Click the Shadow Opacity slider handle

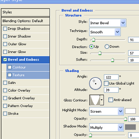pyautogui.click(x=90, y=135)
